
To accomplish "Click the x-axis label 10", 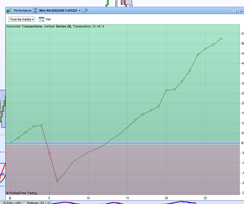I will pos(88,198).
